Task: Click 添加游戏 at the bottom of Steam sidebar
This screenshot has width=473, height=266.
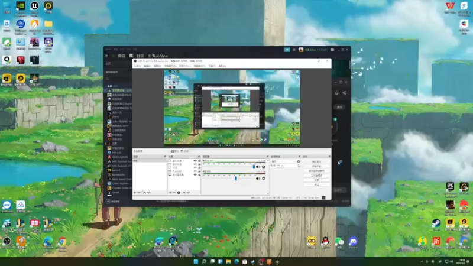Action: coord(113,202)
